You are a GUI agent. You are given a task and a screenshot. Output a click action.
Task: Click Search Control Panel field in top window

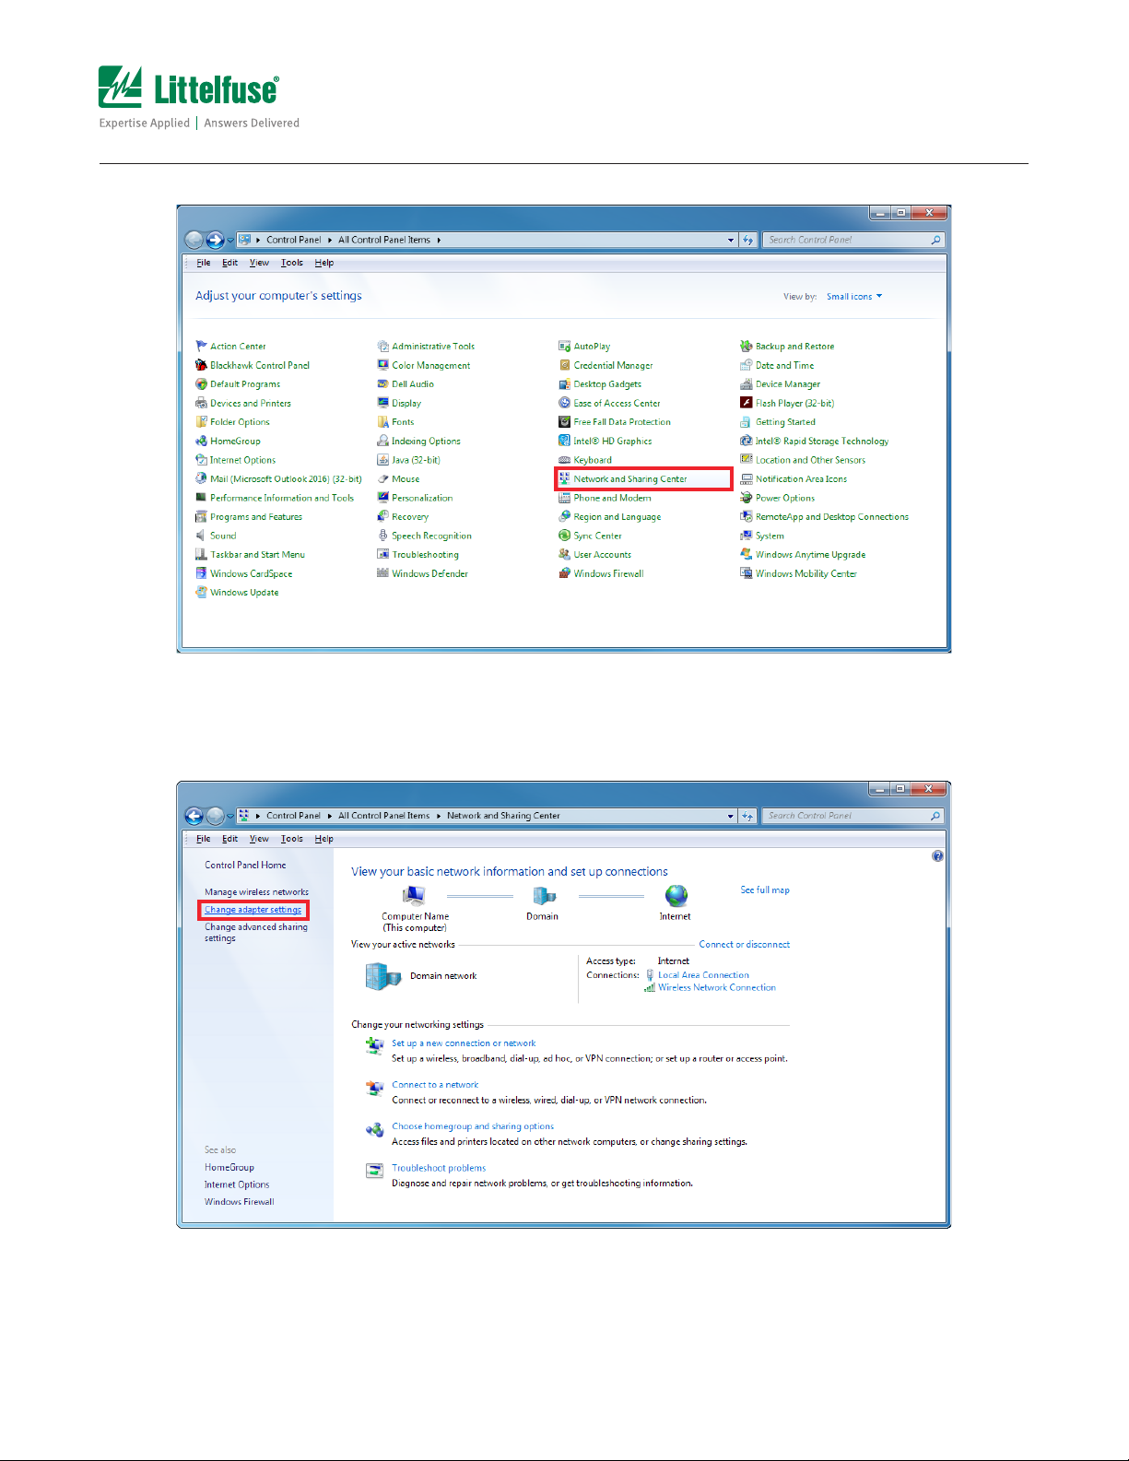tap(846, 241)
